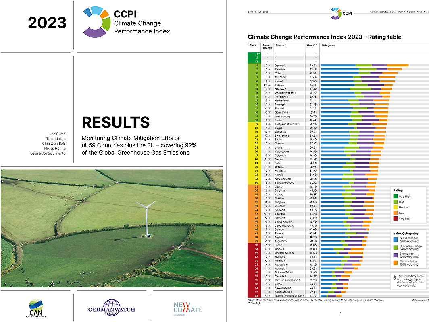Click the RESULTS title on cover page
The image size is (429, 322).
click(x=116, y=122)
